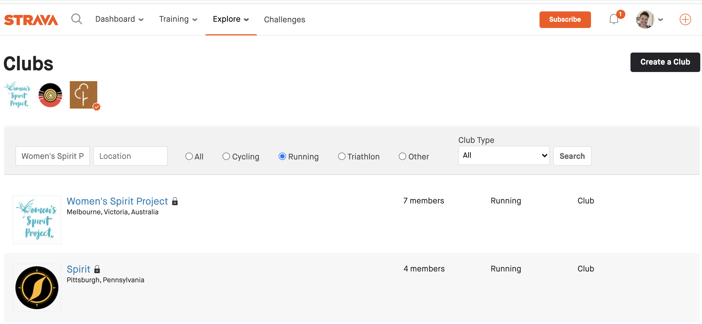Open the circular red and black club icon
Image resolution: width=702 pixels, height=324 pixels.
pos(50,95)
